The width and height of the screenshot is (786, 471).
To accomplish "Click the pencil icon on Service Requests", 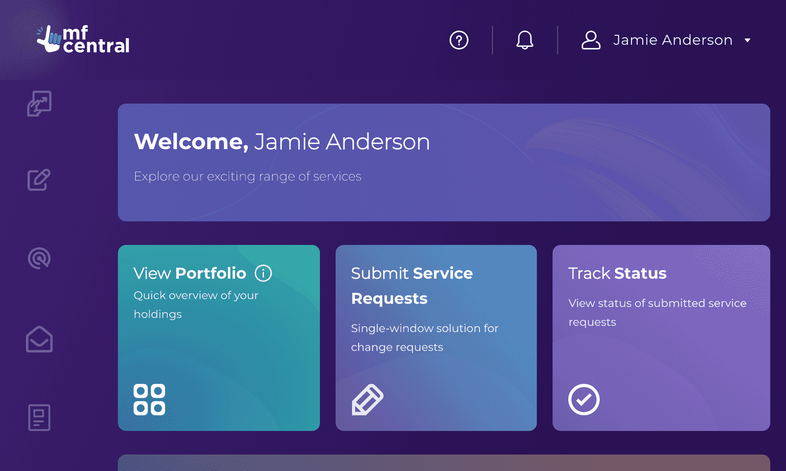I will coord(367,400).
